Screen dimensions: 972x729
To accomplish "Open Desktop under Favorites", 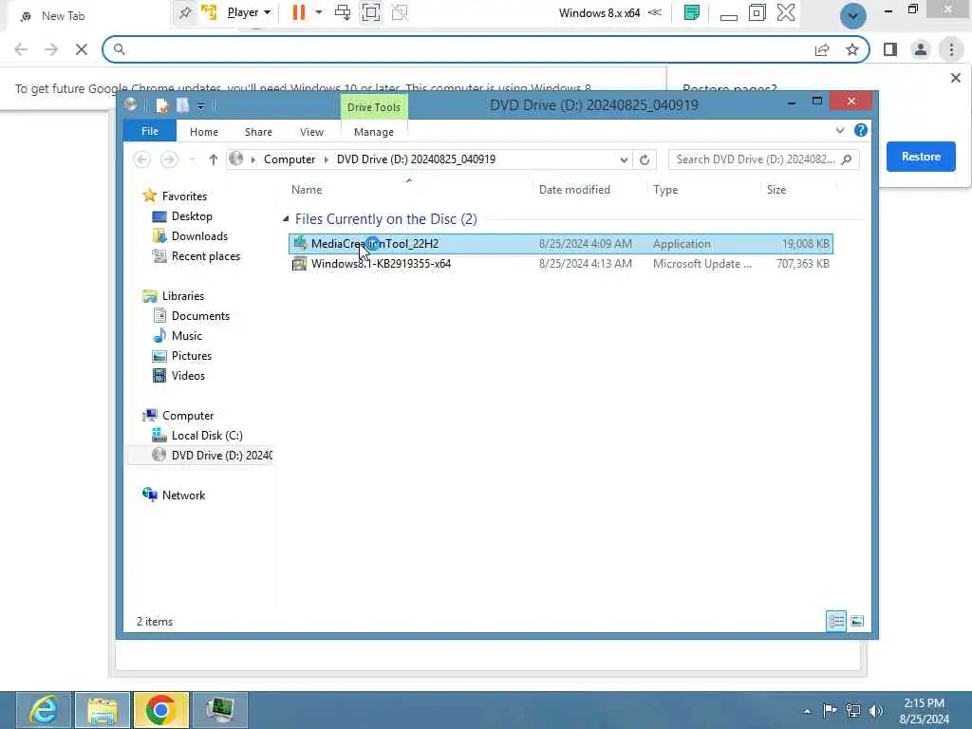I will click(192, 216).
